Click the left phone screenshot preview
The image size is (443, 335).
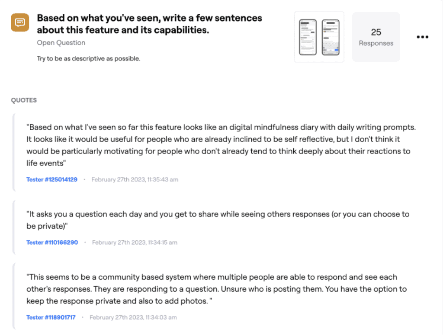click(x=309, y=37)
